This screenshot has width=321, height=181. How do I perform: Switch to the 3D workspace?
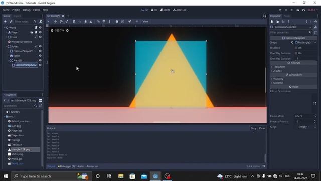154,10
